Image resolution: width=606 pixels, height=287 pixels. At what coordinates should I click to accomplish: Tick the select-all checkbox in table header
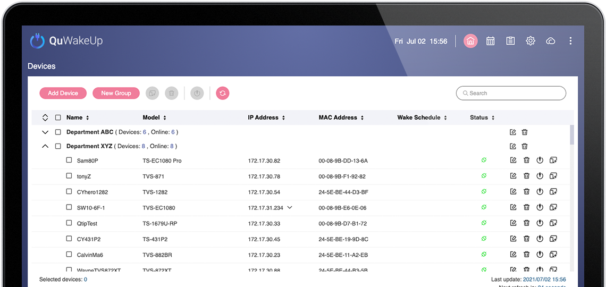click(x=58, y=117)
